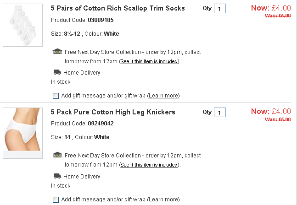Click the socks product code 03009185
The image size is (297, 205).
click(101, 21)
